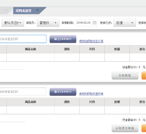Viewport: 146px width, 134px height.
Task: Open the 采购员 管理员 dropdown
Action: [48, 23]
